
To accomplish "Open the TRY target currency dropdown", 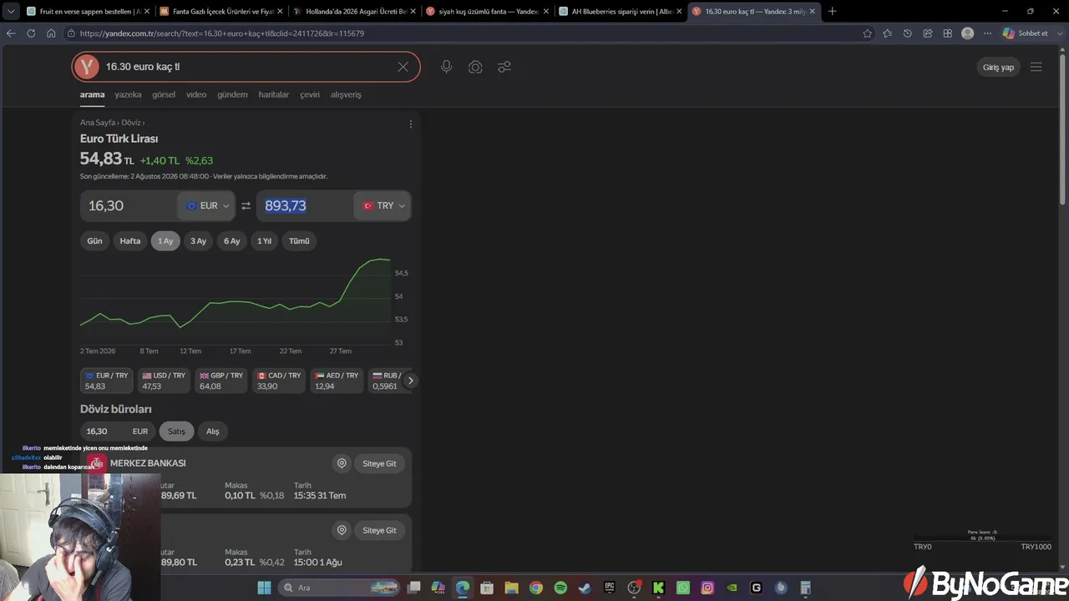I will click(383, 205).
